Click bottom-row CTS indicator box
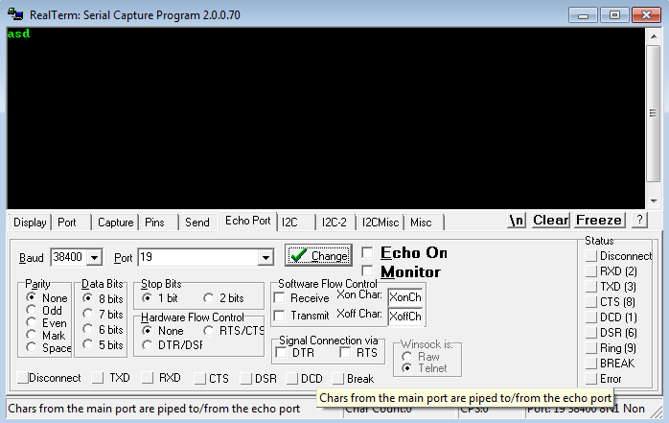 199,379
